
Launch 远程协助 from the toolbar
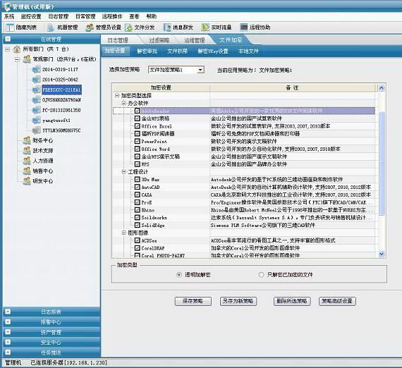click(244, 27)
